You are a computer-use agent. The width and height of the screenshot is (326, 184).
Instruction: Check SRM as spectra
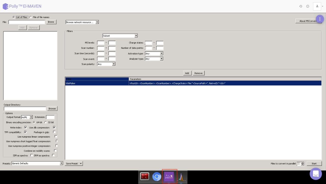click(x=53, y=155)
